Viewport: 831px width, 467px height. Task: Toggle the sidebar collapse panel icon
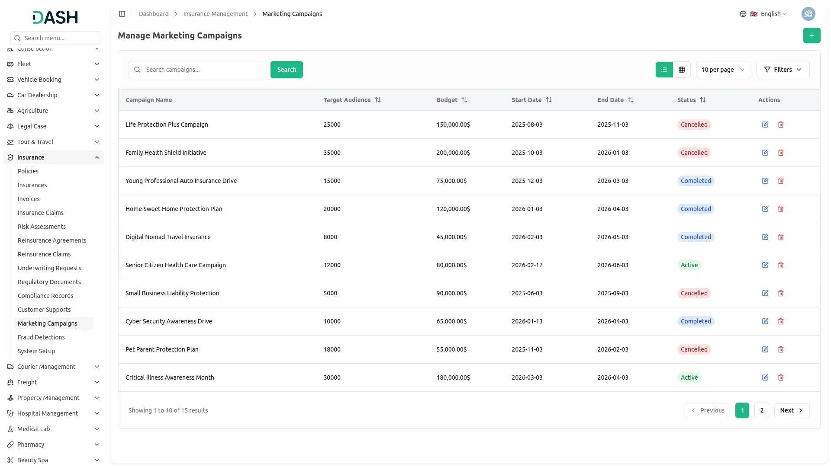click(x=122, y=14)
